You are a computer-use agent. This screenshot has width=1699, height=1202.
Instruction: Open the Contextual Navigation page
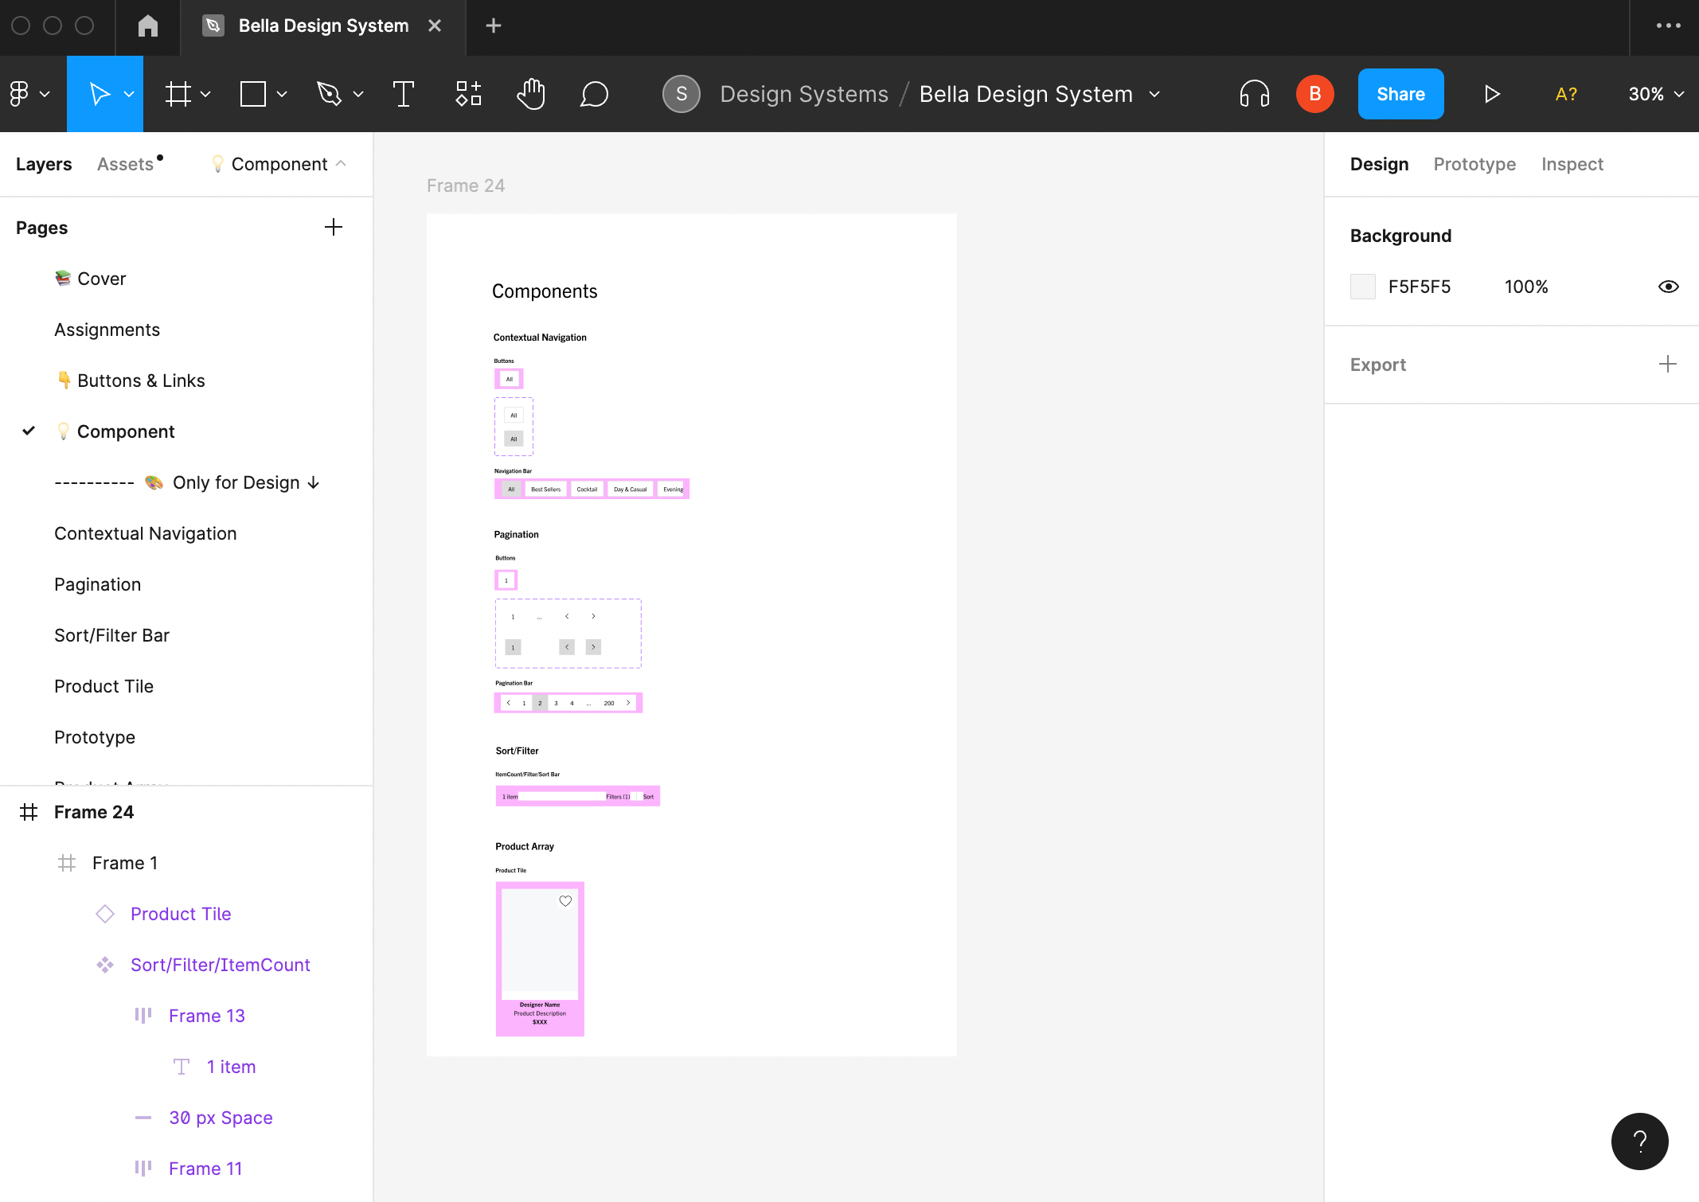pos(145,533)
